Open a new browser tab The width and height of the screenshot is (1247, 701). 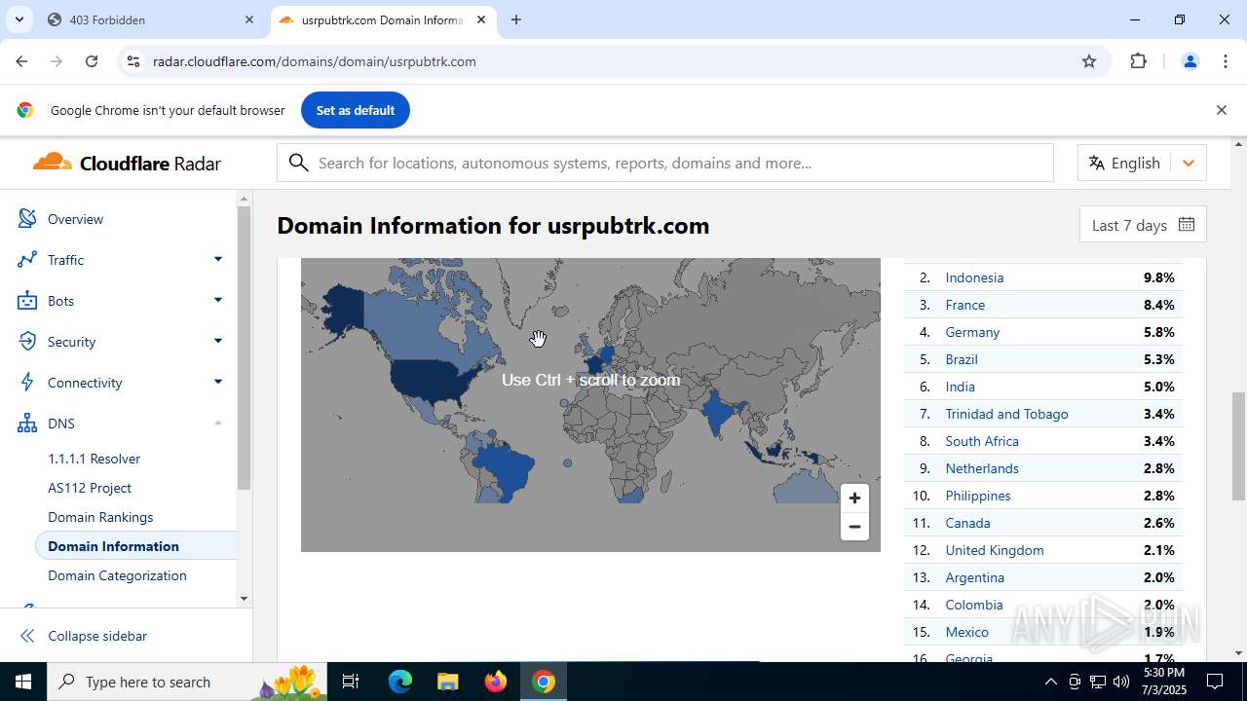516,19
